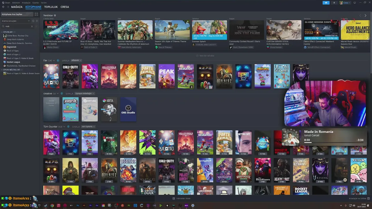Collapse the OYUN MÜZİKLERİ category
This screenshot has height=209, width=372.
point(2,70)
